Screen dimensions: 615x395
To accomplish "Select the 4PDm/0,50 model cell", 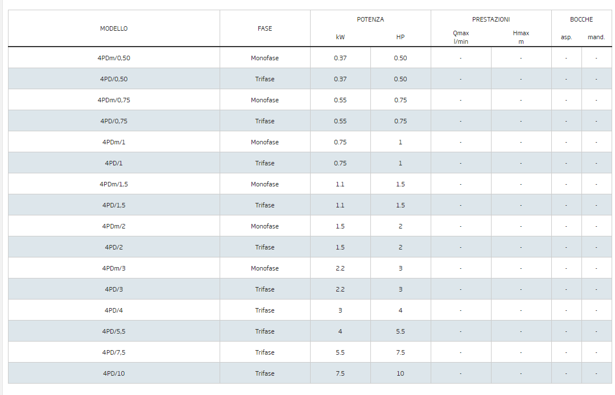I will 114,58.
